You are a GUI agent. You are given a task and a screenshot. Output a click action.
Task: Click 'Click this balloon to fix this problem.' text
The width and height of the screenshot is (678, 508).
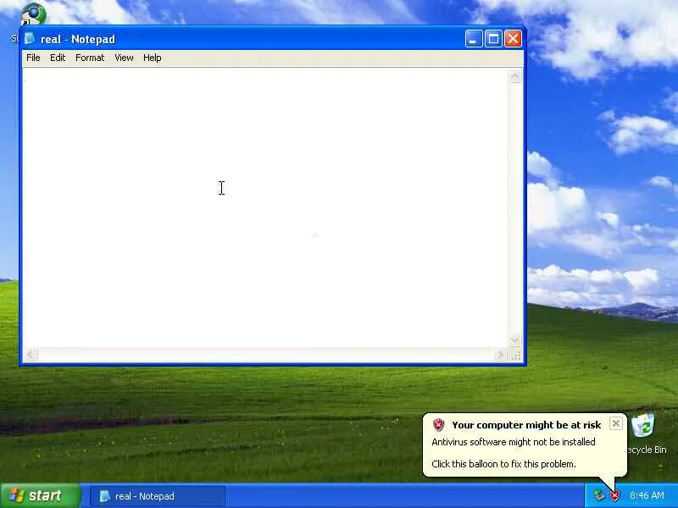503,464
